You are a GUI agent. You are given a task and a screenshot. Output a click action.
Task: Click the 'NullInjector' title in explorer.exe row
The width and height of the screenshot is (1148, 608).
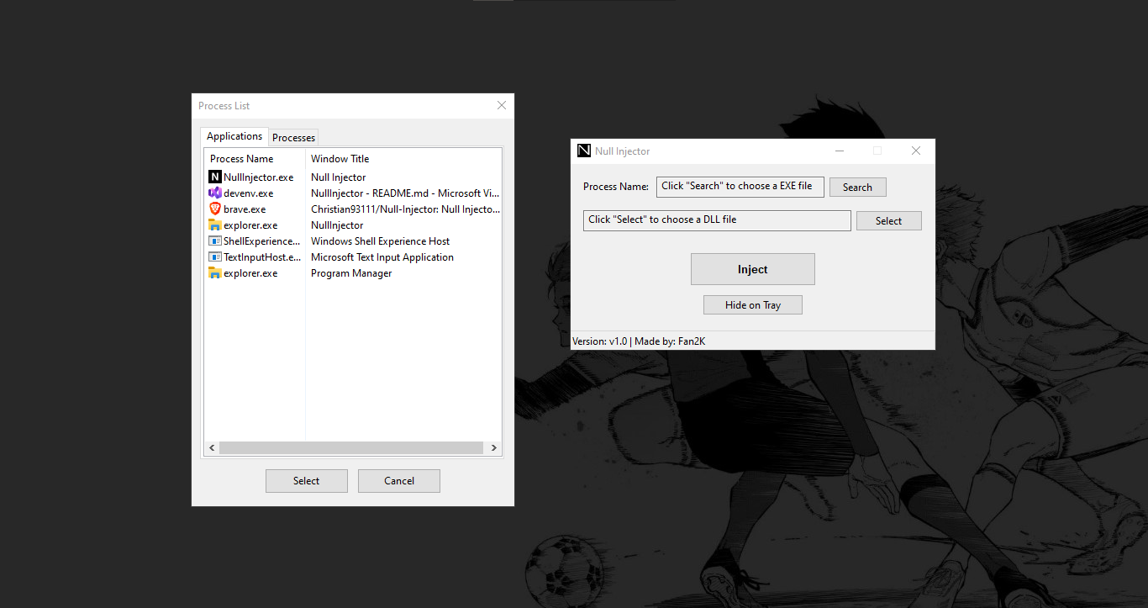click(337, 225)
